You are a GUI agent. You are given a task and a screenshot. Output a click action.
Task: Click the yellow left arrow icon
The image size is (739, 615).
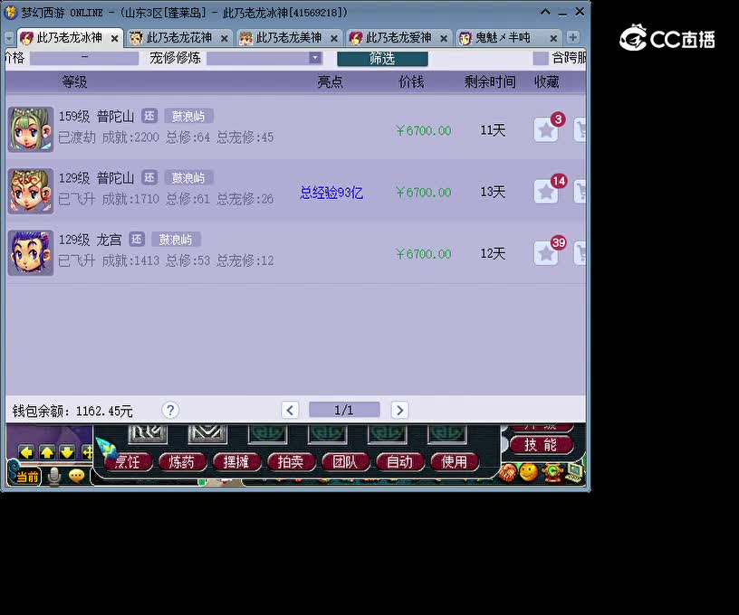26,452
